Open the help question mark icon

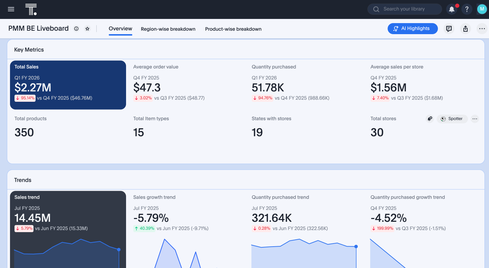point(467,9)
